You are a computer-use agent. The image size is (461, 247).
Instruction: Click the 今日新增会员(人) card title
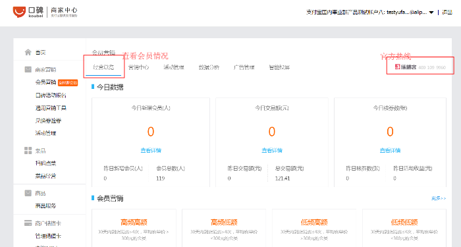151,108
